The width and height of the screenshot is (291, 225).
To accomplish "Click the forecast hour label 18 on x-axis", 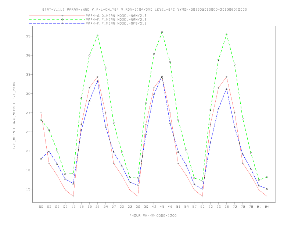I will coord(89,207).
